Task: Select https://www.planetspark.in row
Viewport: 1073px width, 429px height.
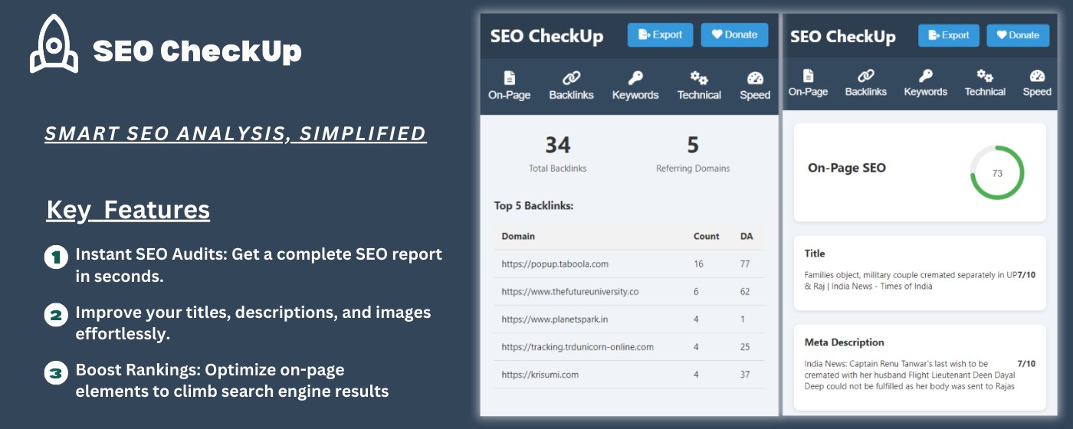Action: tap(629, 319)
